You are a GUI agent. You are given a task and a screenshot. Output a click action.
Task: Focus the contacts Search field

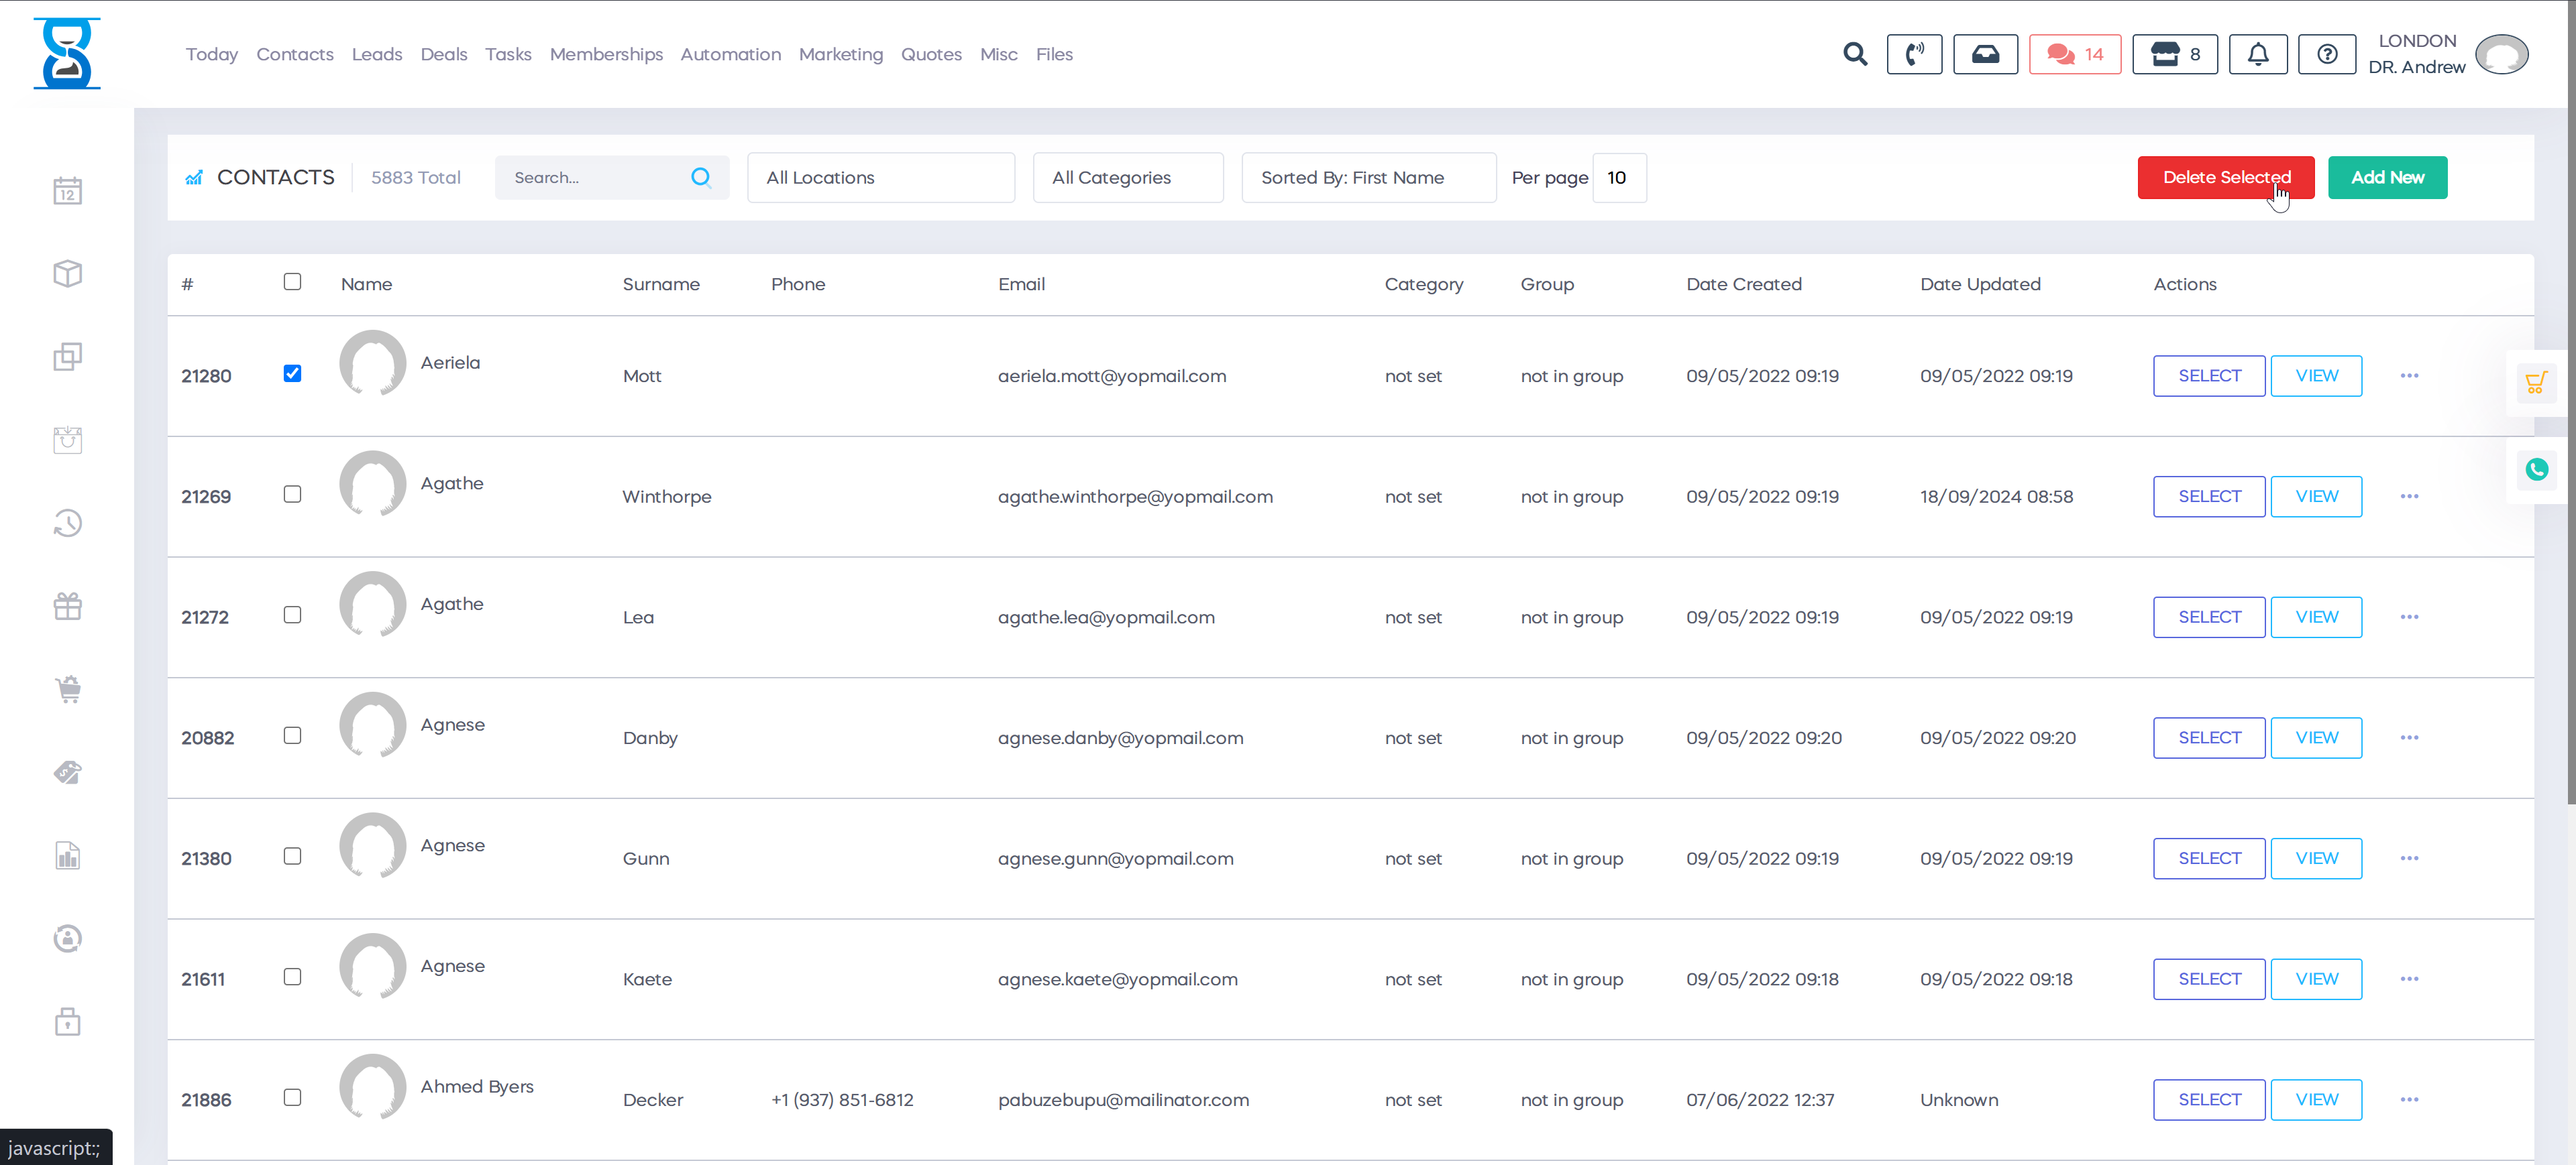[595, 178]
